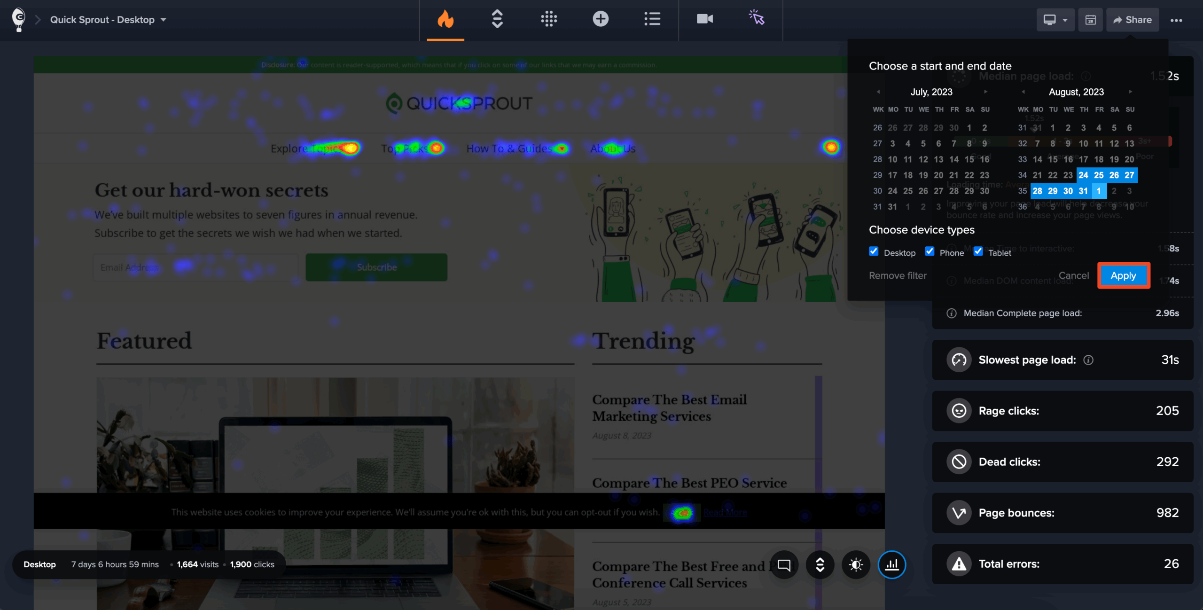The width and height of the screenshot is (1203, 610).
Task: Click the Page bounces arrow icon
Action: pyautogui.click(x=959, y=513)
